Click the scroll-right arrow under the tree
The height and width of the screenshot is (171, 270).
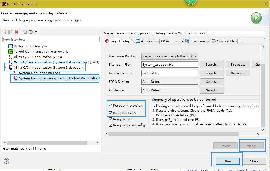pos(97,142)
